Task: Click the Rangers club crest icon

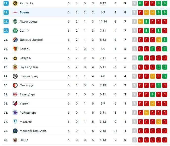Action: tap(15, 113)
